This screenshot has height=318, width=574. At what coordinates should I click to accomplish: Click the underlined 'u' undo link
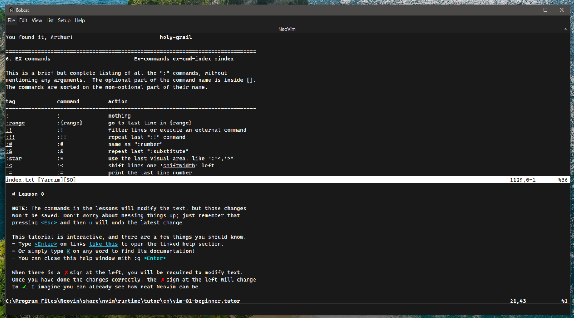coord(91,223)
